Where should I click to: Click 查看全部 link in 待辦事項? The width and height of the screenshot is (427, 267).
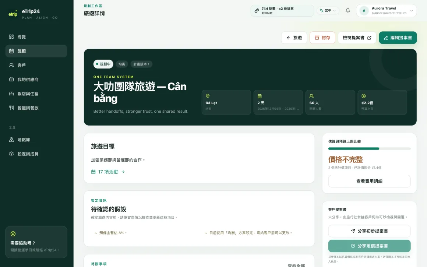(x=296, y=266)
